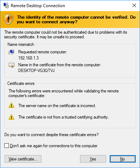Click the certificate name DESKTOP-VG3QTVJ
140x168 pixels.
point(36,71)
